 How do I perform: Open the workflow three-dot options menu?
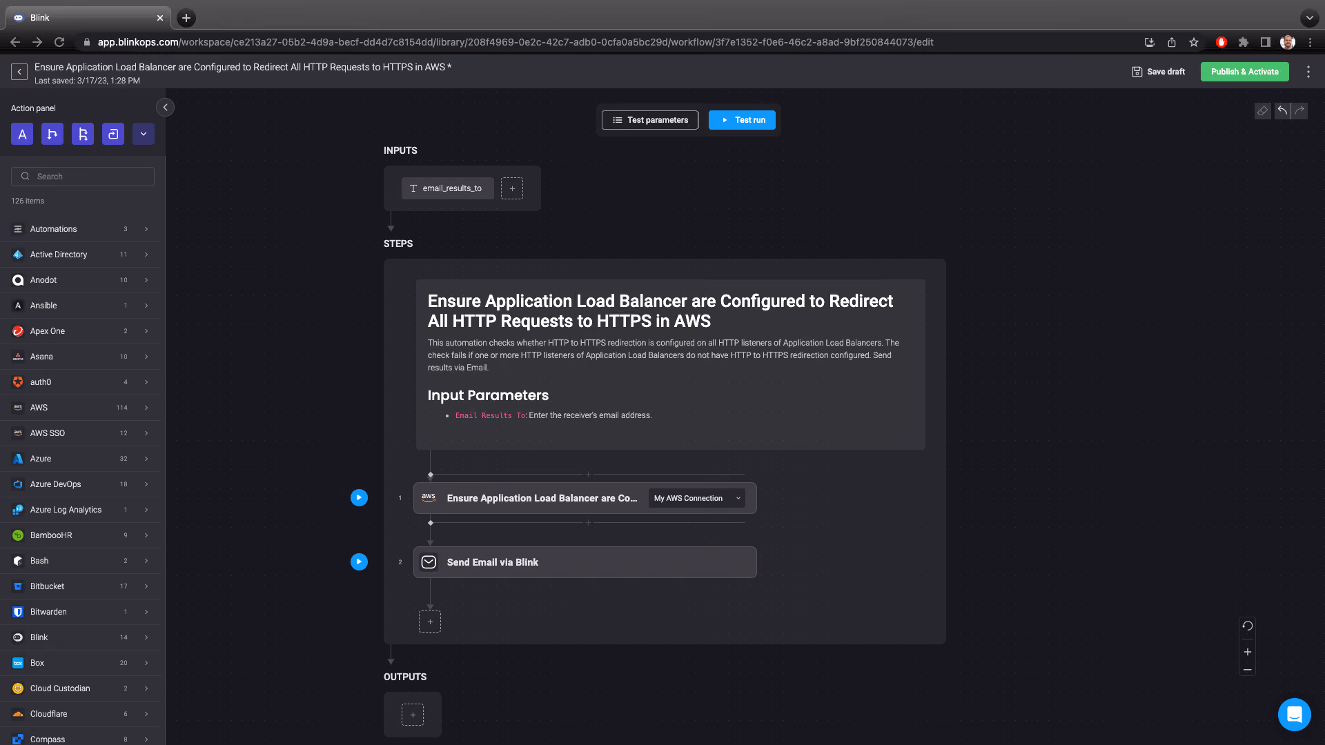coord(1308,72)
